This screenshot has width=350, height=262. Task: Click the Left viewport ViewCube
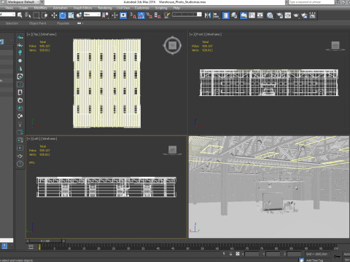[x=172, y=150]
